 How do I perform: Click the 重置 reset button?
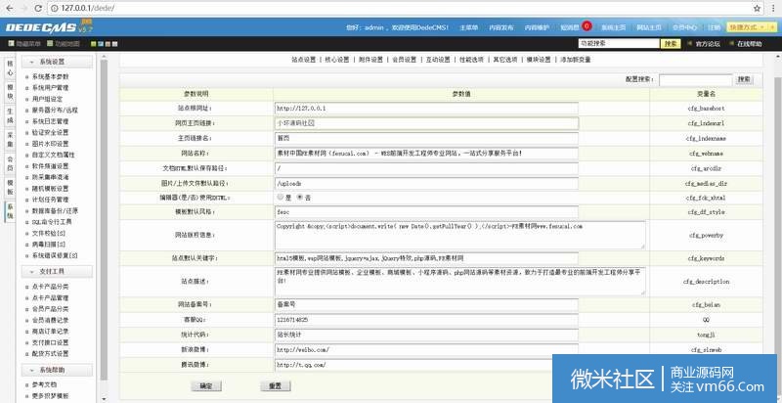pyautogui.click(x=276, y=386)
